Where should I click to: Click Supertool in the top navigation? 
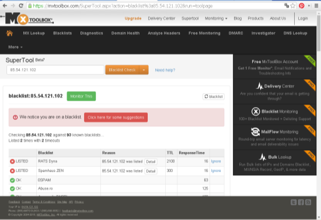point(190,19)
